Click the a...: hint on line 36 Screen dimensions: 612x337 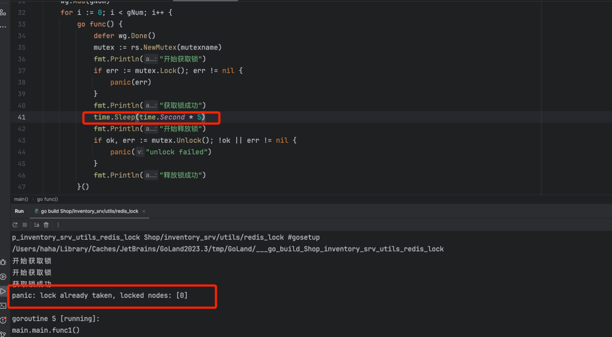(x=151, y=59)
